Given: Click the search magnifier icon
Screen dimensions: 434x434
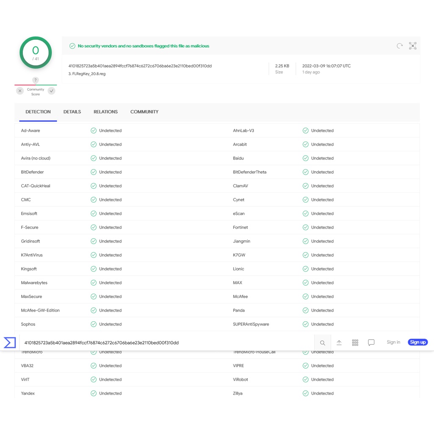Looking at the screenshot, I should tap(323, 342).
